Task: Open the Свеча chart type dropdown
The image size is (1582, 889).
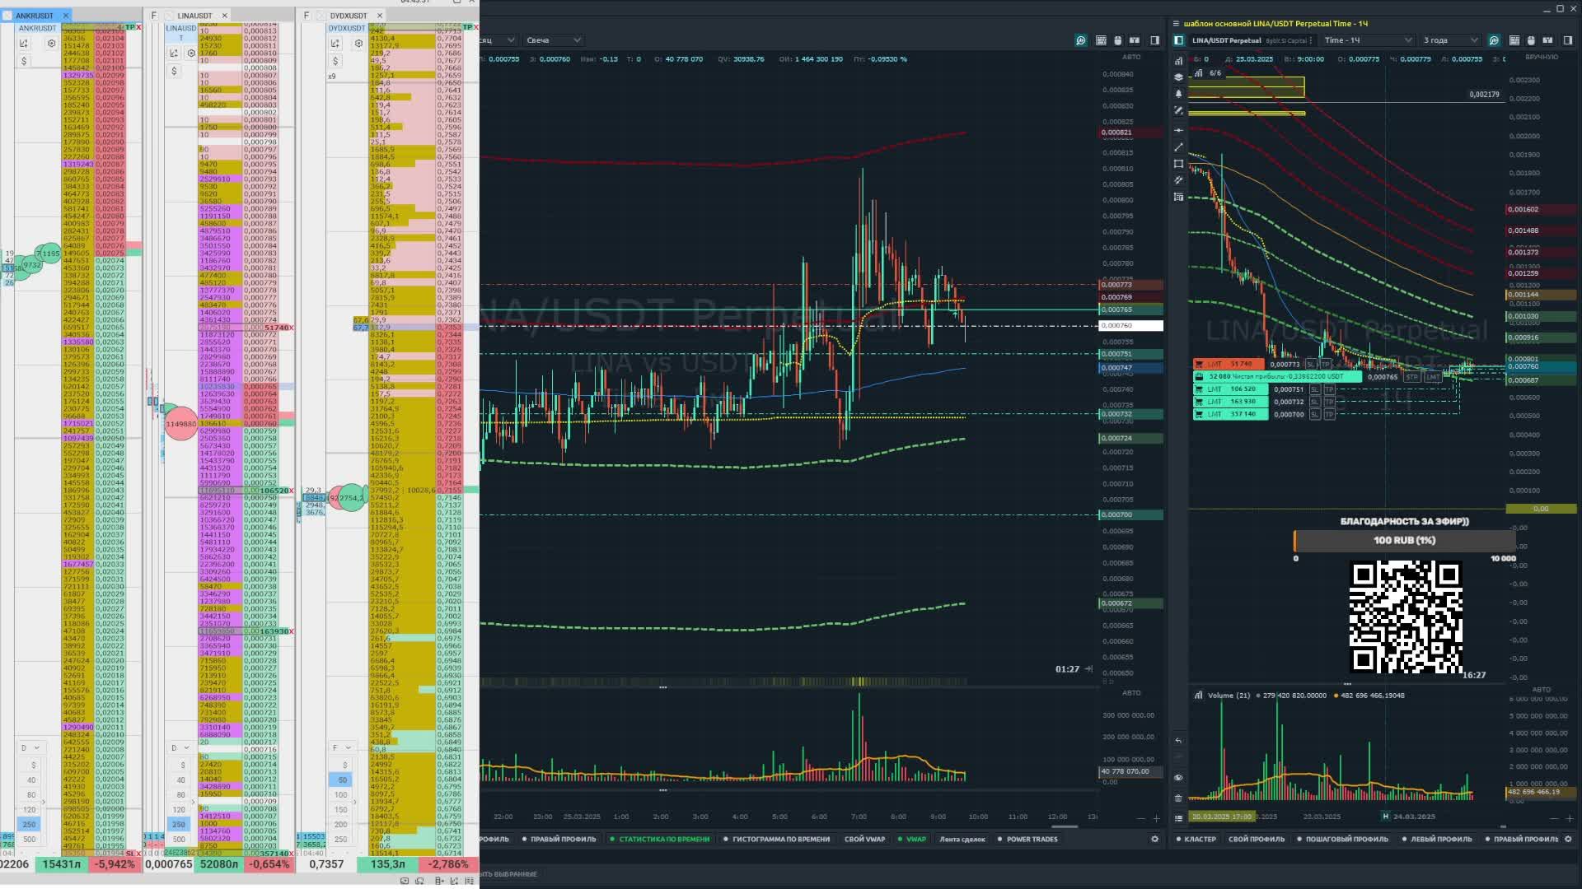Action: [553, 40]
